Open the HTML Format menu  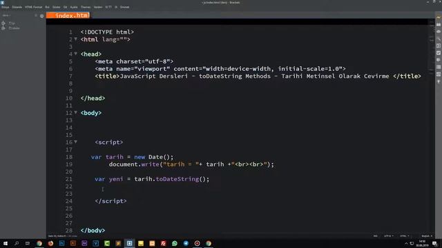point(33,7)
